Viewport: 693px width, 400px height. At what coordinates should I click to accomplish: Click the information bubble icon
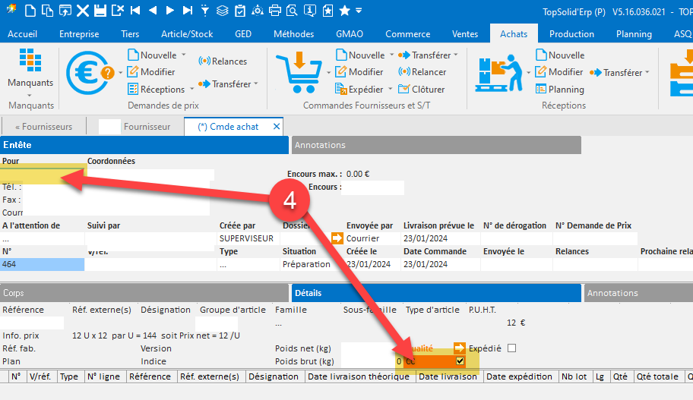pyautogui.click(x=310, y=10)
